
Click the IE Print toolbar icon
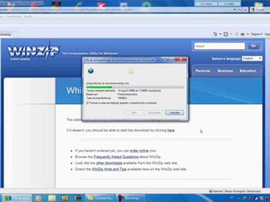(243, 34)
